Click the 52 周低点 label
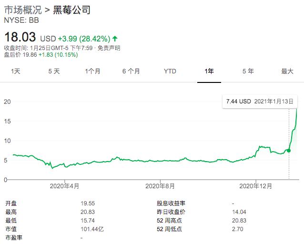 click(x=169, y=229)
